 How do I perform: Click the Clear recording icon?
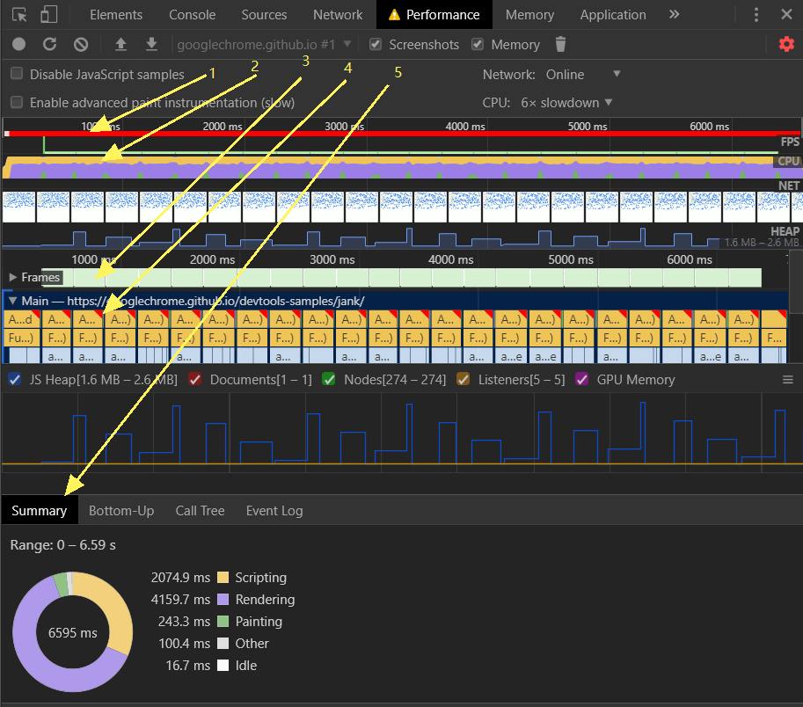click(81, 44)
